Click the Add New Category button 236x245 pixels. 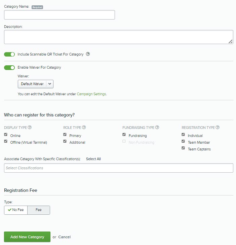(27, 237)
